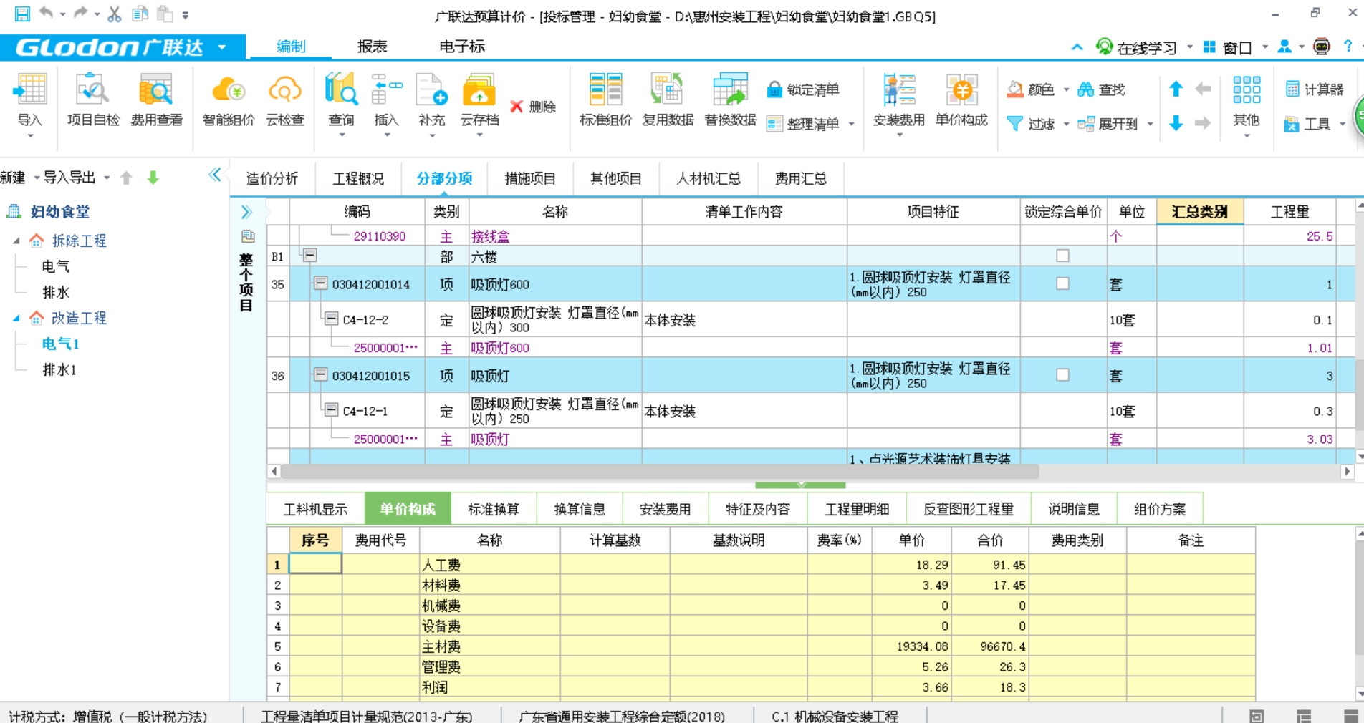Open 标准换算 bottom tab
Image resolution: width=1364 pixels, height=723 pixels.
[x=494, y=509]
